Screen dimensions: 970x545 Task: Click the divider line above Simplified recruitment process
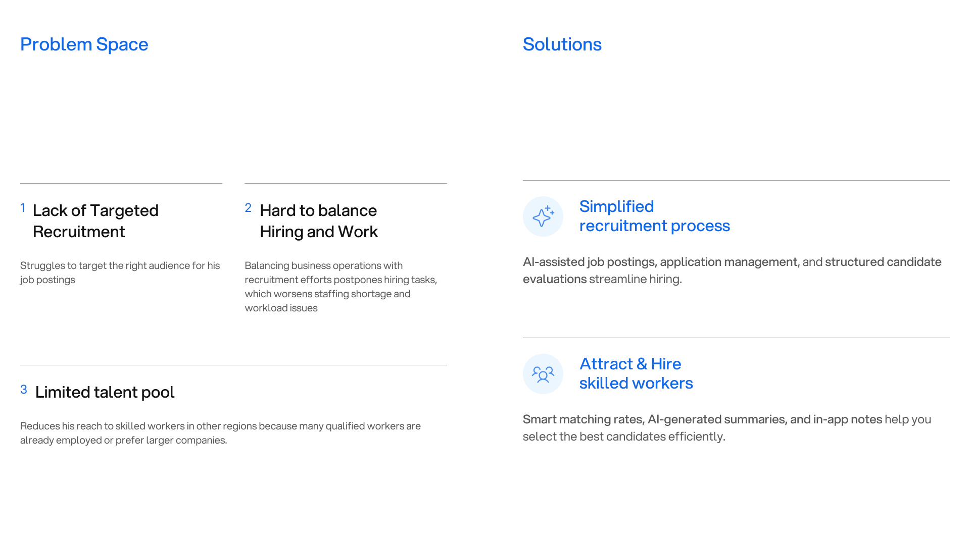[x=736, y=180]
